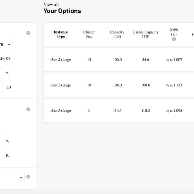Click the upper percent input field

2,73
